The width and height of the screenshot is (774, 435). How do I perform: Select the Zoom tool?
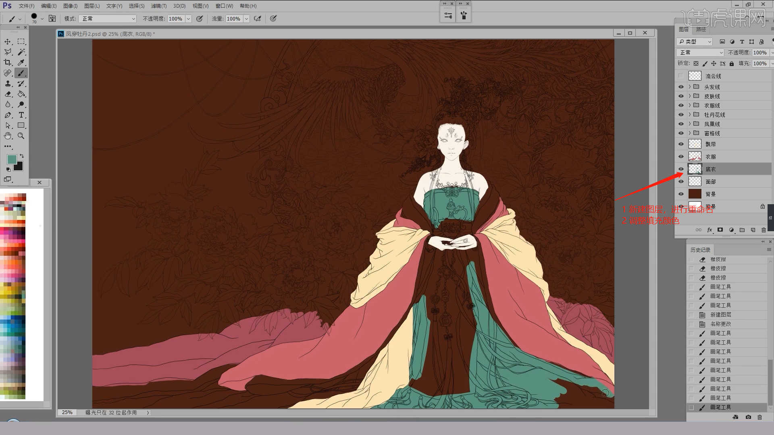pos(21,136)
